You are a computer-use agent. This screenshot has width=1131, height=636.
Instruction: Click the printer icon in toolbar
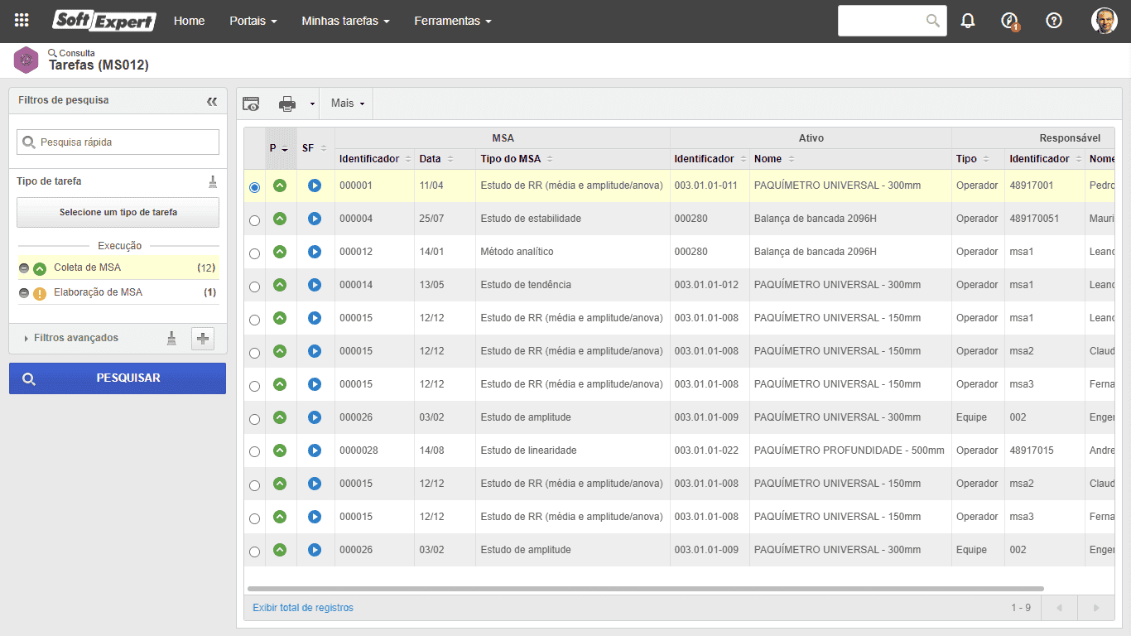pyautogui.click(x=287, y=104)
